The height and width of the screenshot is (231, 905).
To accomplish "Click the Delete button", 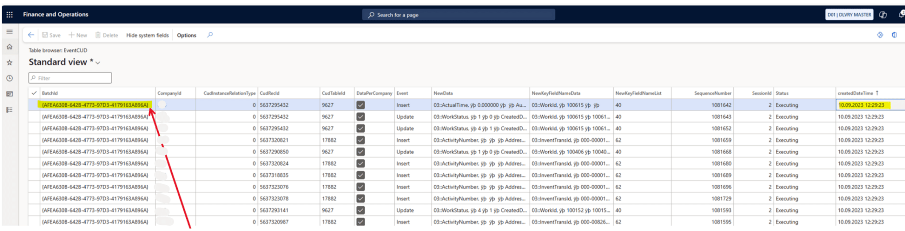I will click(107, 35).
